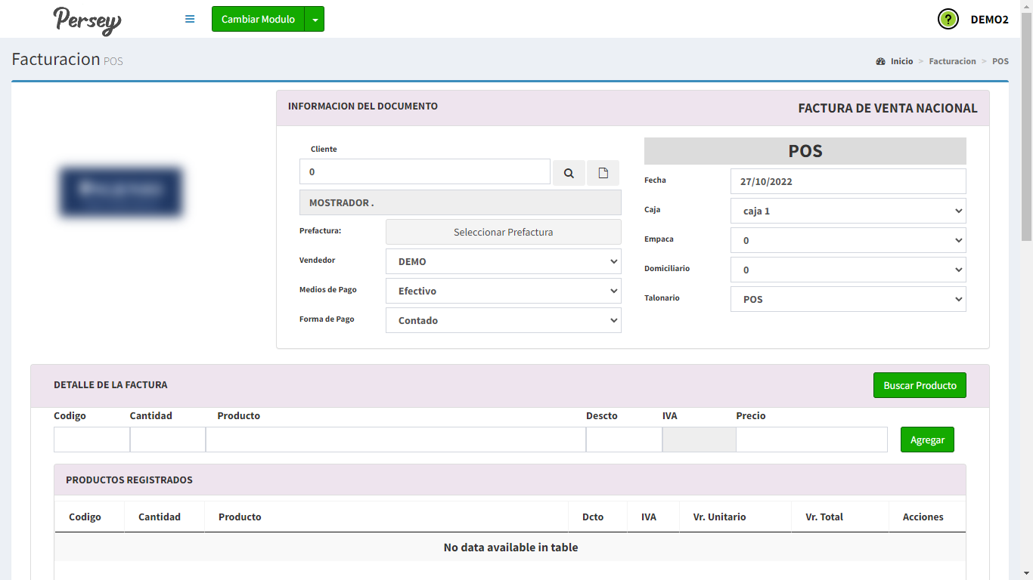Click the hamburger menu icon

190,19
